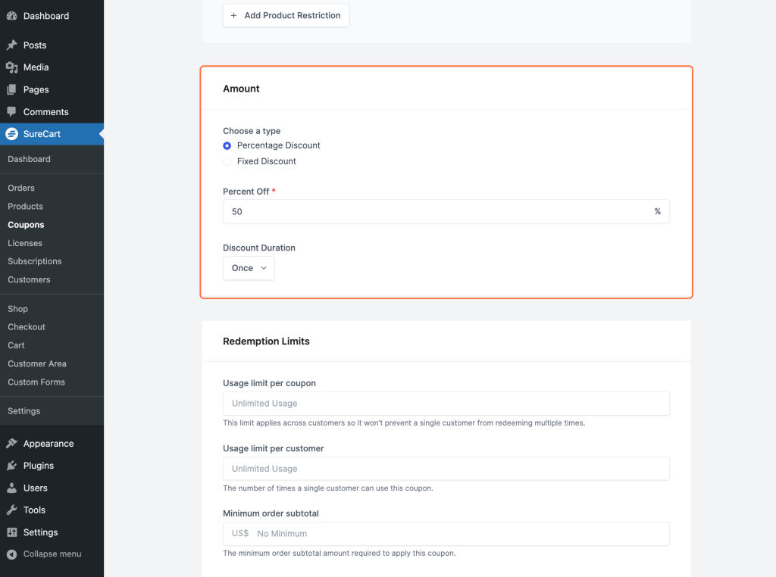
Task: Click the Users person icon
Action: point(11,488)
